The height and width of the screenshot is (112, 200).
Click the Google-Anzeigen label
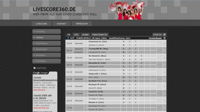[x=40, y=73]
